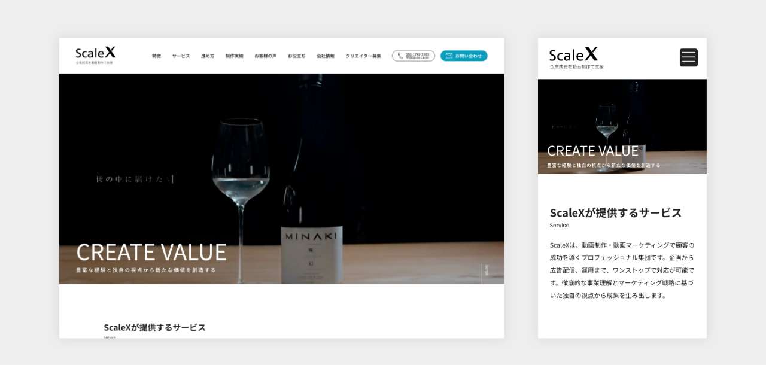Click the お問い合わせ contact button
This screenshot has width=766, height=365.
click(x=464, y=56)
